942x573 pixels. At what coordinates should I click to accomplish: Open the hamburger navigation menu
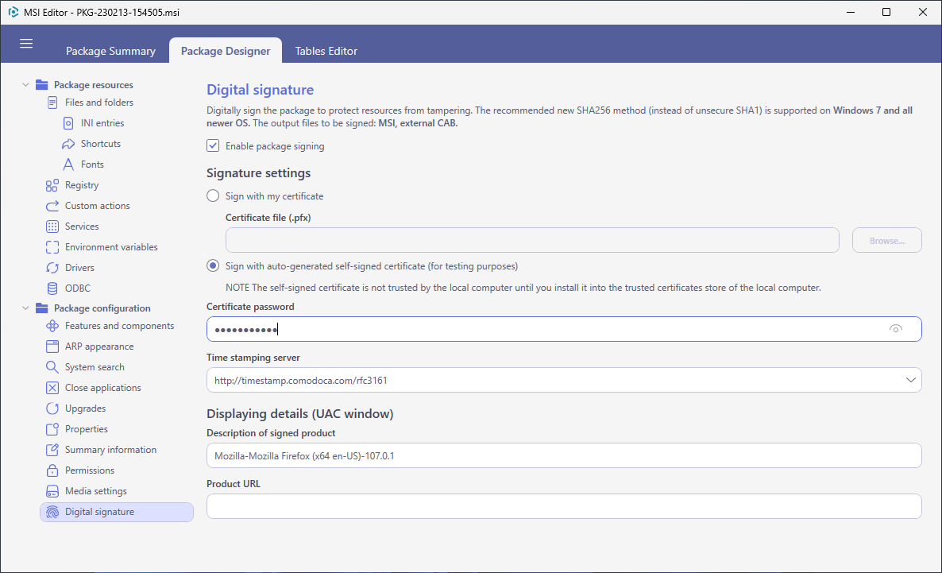point(26,43)
